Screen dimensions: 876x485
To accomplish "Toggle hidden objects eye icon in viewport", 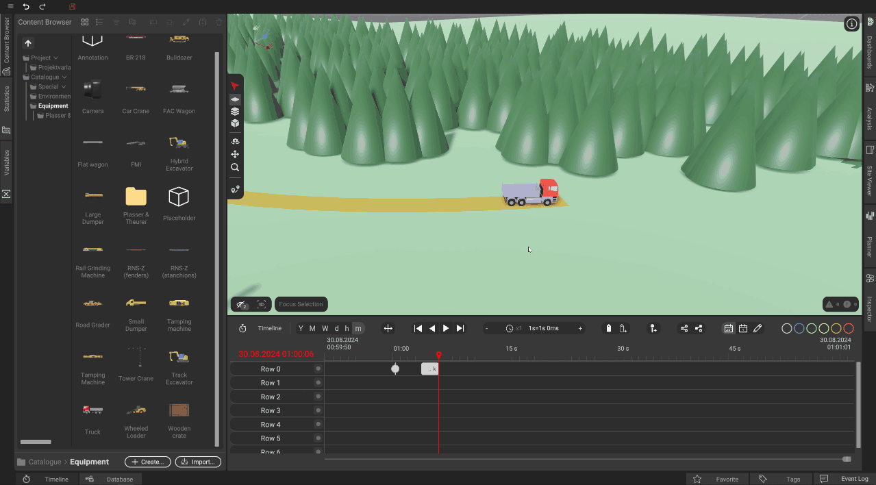I will [242, 304].
